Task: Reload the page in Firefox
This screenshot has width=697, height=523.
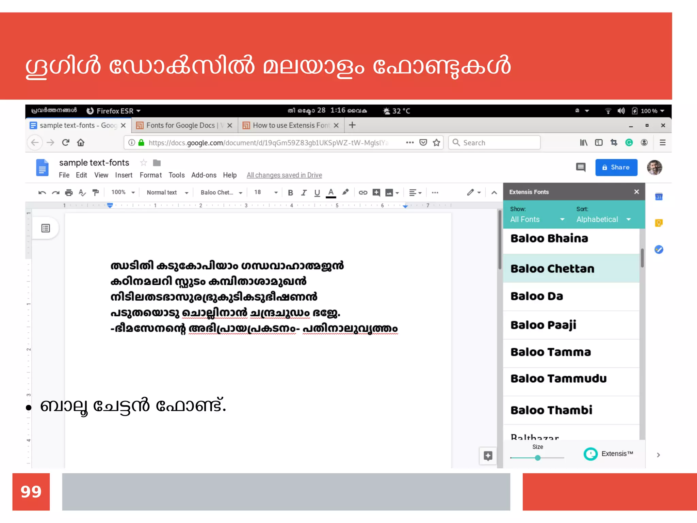Action: point(66,142)
